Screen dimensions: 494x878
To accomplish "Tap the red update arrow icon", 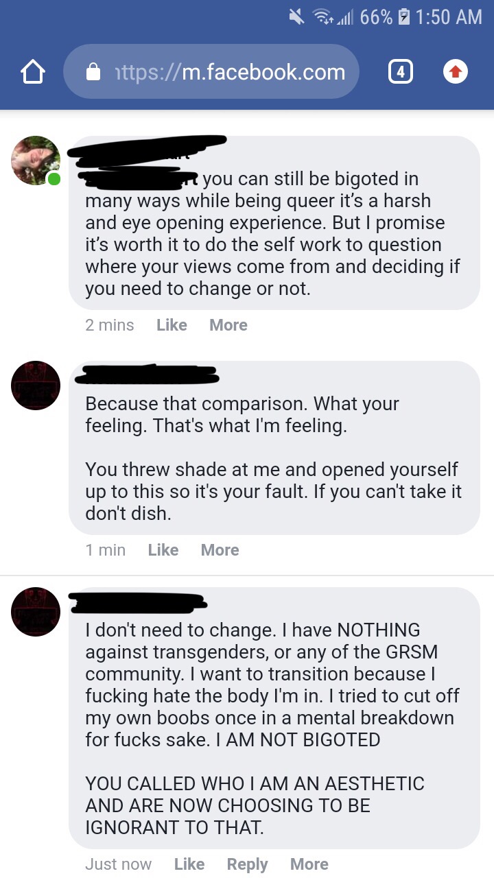I will coord(456,71).
